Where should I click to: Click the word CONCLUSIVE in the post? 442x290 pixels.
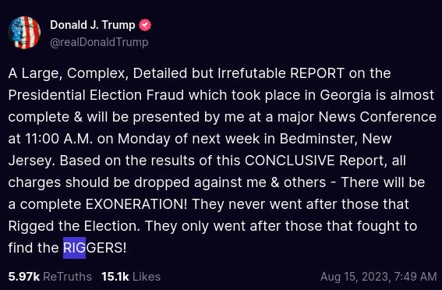289,161
